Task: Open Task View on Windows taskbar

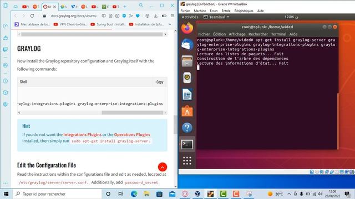Action: [x=121, y=194]
